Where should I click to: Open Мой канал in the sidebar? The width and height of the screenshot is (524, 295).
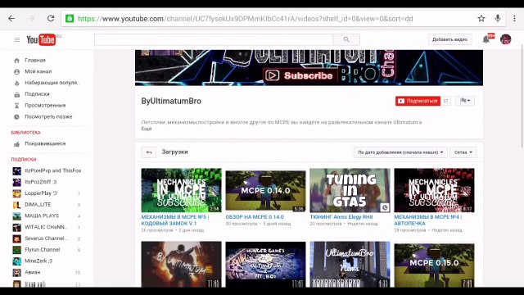click(x=38, y=71)
